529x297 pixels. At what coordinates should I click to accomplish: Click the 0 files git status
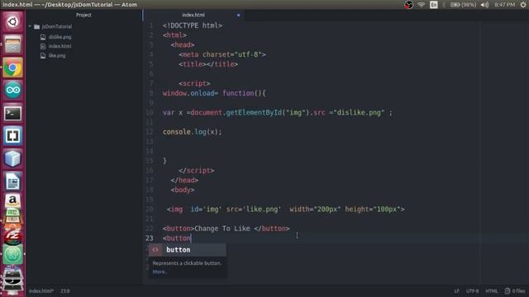coord(515,291)
